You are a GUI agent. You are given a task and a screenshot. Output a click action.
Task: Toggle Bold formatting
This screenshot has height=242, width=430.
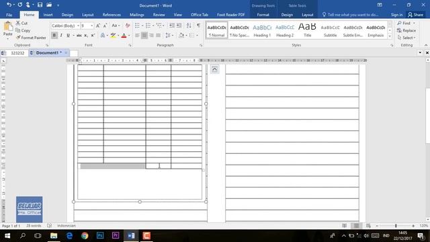tap(54, 36)
